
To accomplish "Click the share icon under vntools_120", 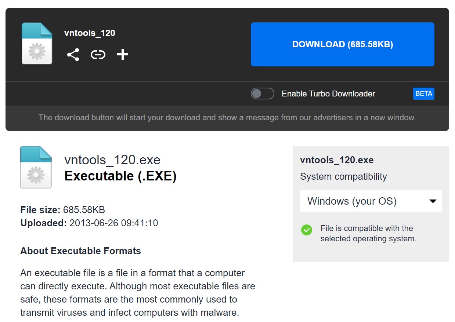I will 73,55.
